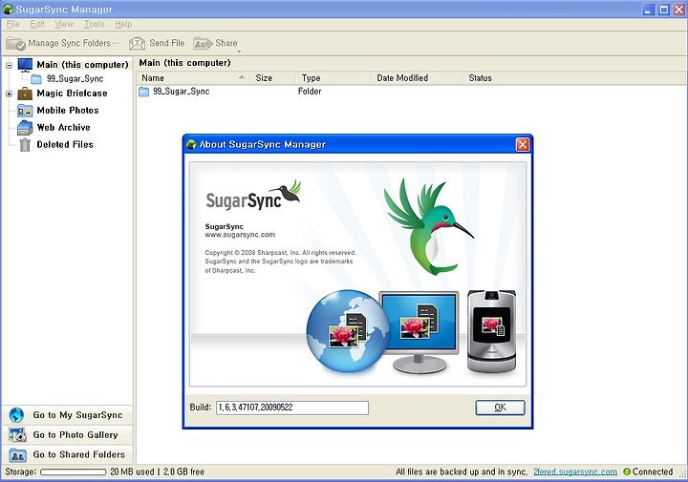
Task: Sort by the Type column header
Action: point(333,78)
